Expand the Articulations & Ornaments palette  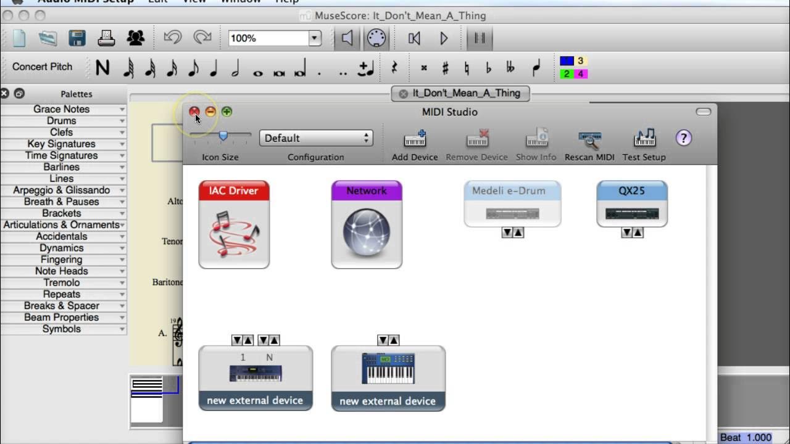(63, 224)
